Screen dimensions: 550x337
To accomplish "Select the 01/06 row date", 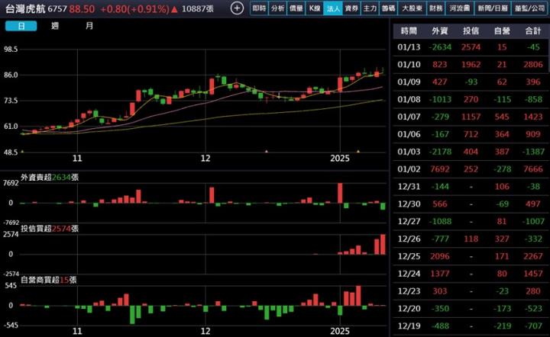I will tap(409, 134).
